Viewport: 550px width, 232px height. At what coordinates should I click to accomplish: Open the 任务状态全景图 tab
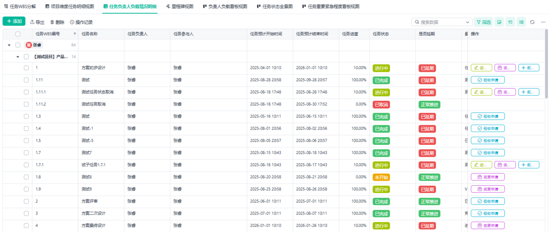[x=275, y=7]
